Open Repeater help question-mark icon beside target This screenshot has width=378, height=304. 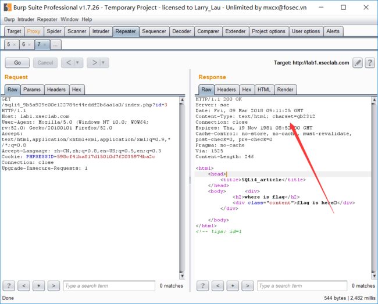[x=369, y=63]
